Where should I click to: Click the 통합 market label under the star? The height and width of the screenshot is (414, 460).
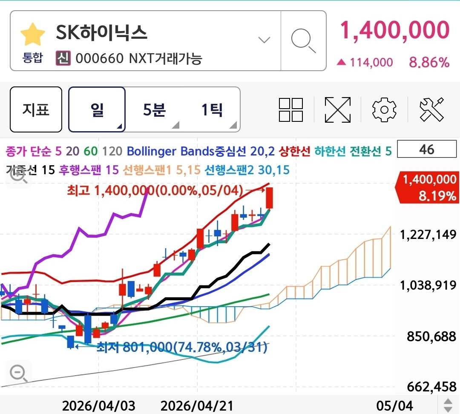[32, 57]
